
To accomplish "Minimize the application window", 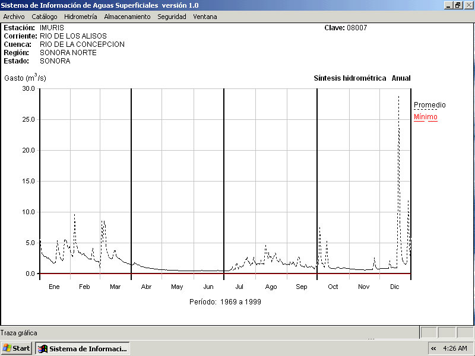I will click(x=448, y=5).
